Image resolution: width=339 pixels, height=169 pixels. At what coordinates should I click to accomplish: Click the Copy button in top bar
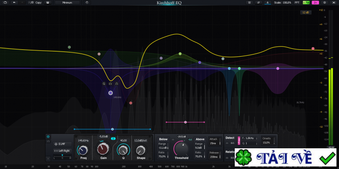coord(39,3)
